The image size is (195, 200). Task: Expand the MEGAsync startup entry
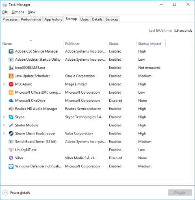point(4,84)
